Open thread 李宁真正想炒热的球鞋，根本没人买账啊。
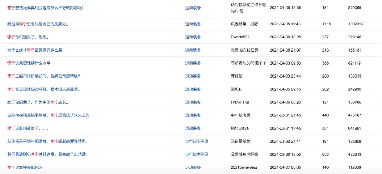The image size is (382, 174). coord(44,89)
